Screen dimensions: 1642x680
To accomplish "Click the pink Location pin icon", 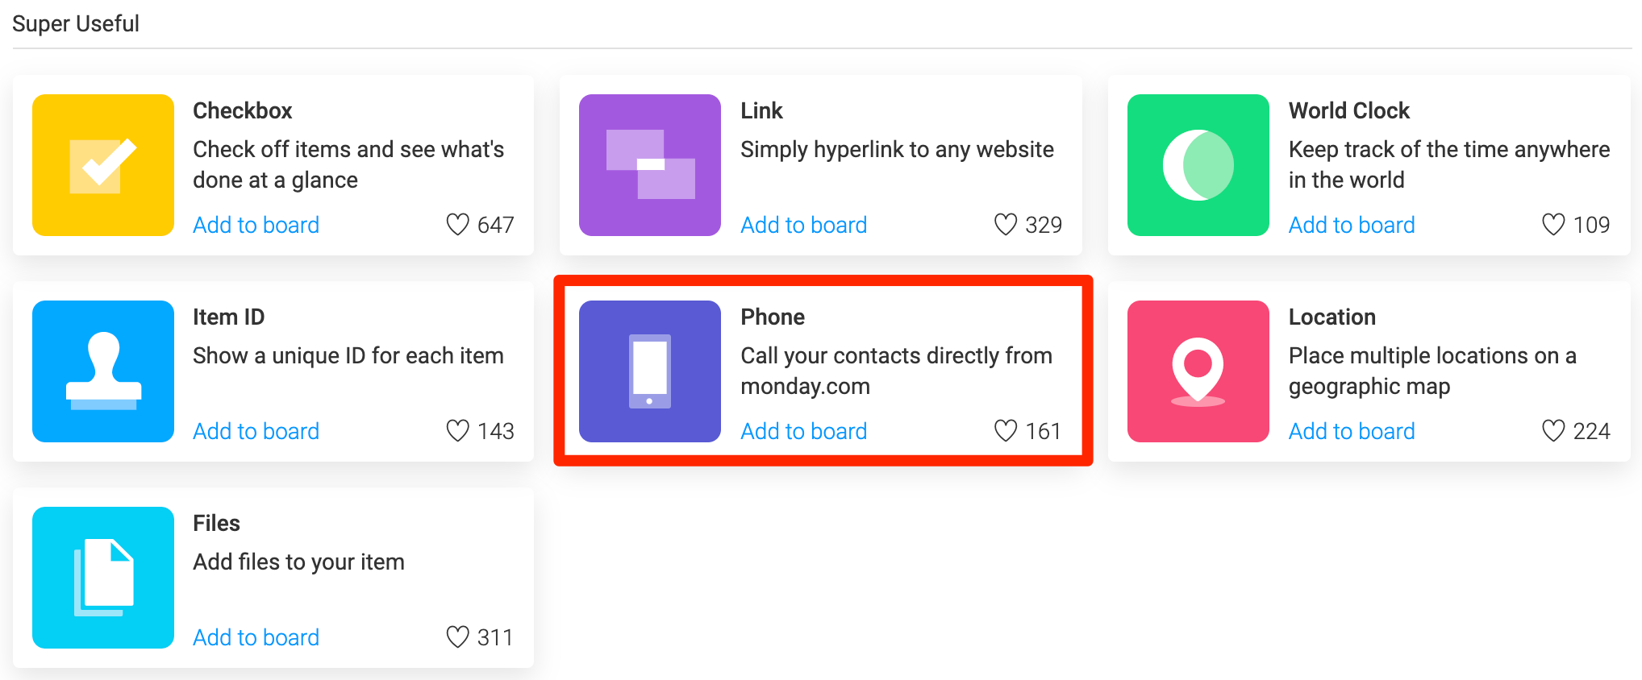I will pos(1198,371).
